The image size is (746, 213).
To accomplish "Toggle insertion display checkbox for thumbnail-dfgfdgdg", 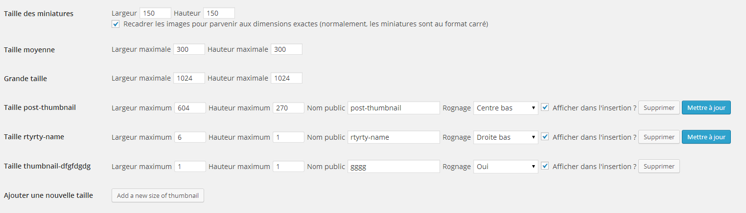I will 545,166.
